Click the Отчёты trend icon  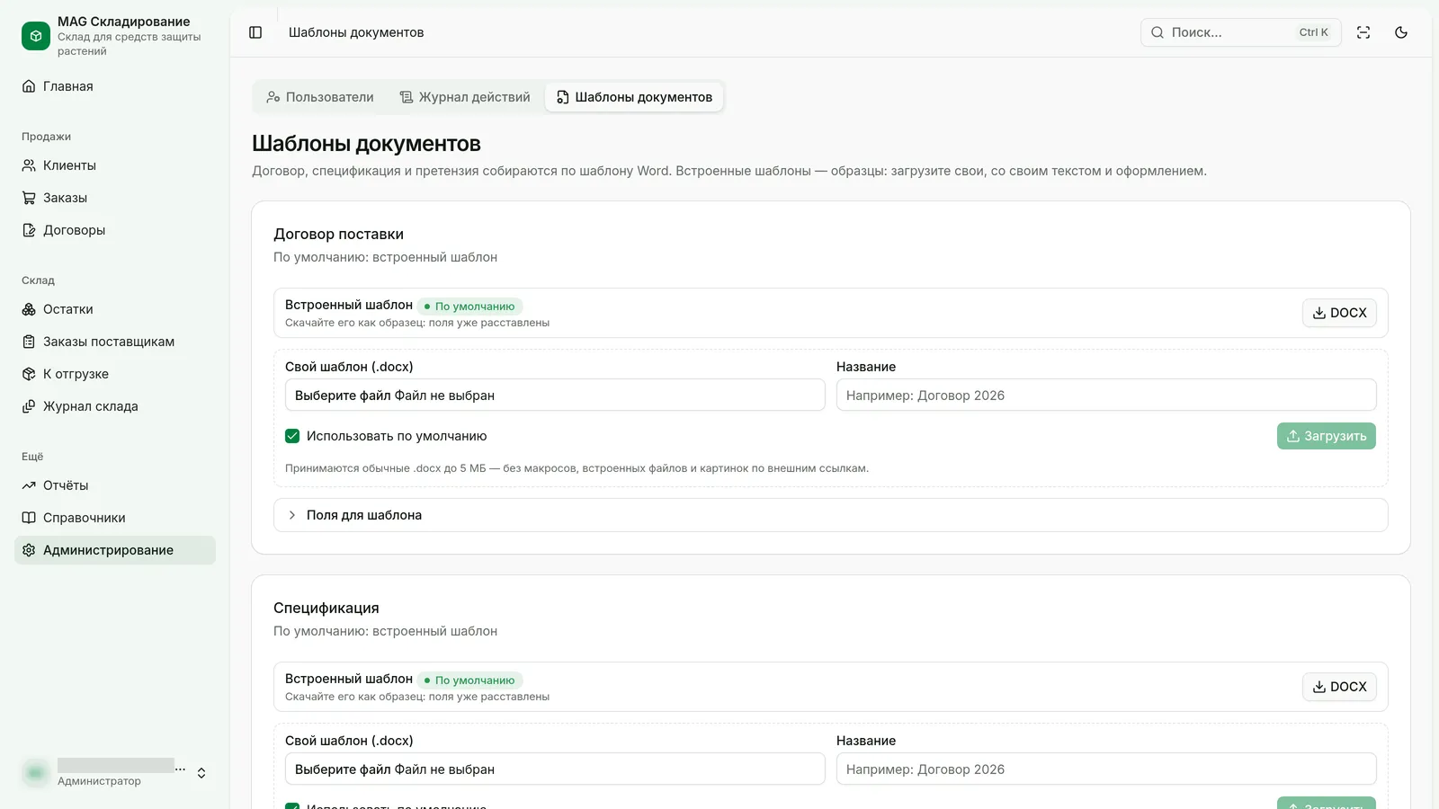29,485
